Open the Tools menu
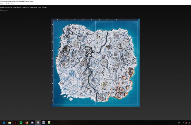 (x=7, y=4)
